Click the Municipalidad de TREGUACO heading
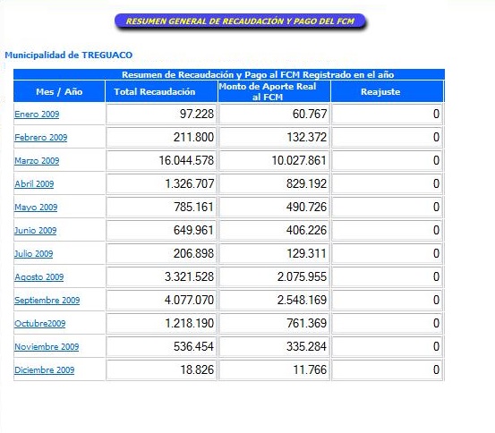Image resolution: width=495 pixels, height=433 pixels. coord(69,55)
